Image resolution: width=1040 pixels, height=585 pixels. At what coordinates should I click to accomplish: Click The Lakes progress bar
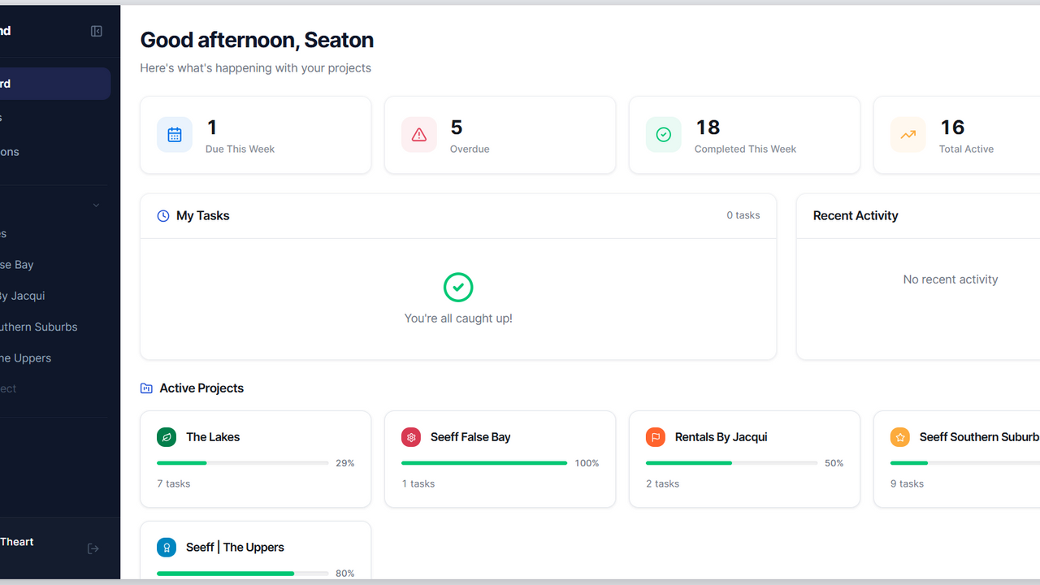pos(243,463)
